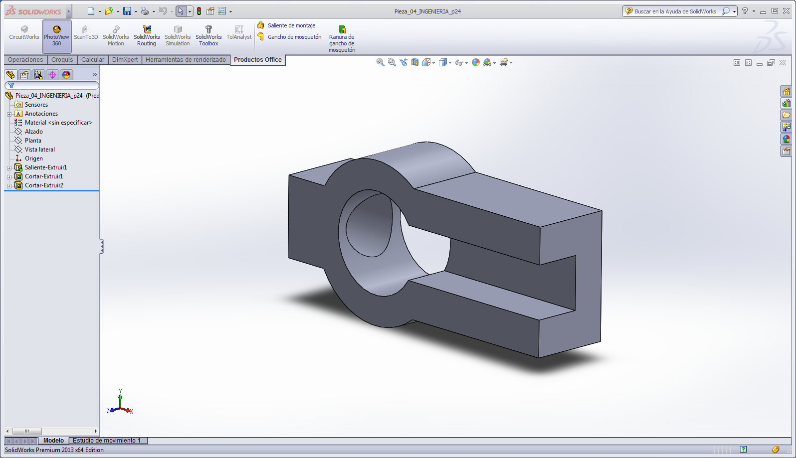
Task: Toggle the PhotoView 360 add-in
Action: [56, 36]
